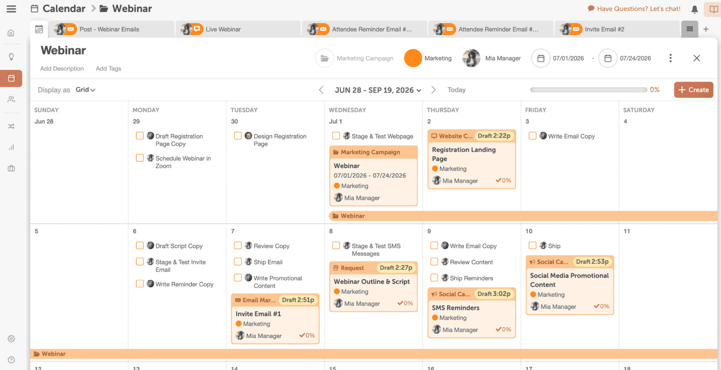The height and width of the screenshot is (370, 721).
Task: Click the shuffle arrows sidebar icon
Action: click(11, 126)
